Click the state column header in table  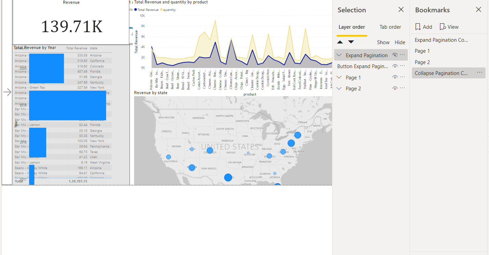(94, 48)
